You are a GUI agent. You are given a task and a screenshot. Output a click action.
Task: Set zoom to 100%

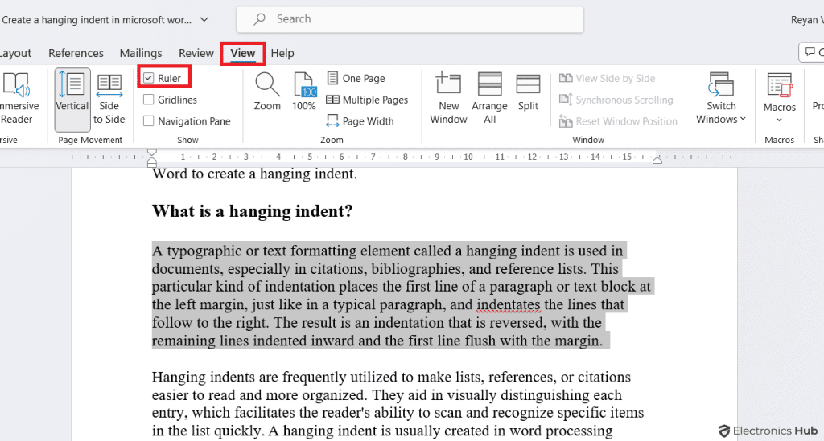303,92
